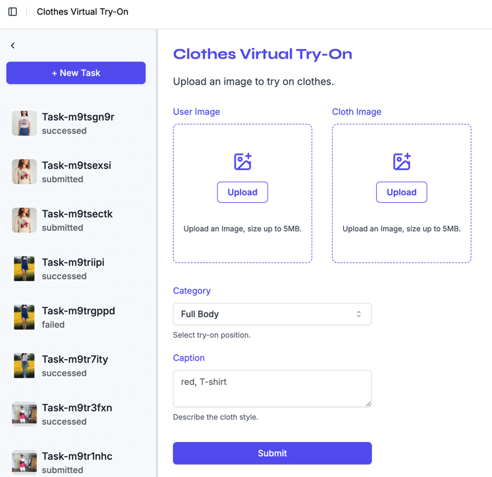Image resolution: width=492 pixels, height=477 pixels.
Task: Toggle the sidebar panel icon
Action: click(x=12, y=12)
